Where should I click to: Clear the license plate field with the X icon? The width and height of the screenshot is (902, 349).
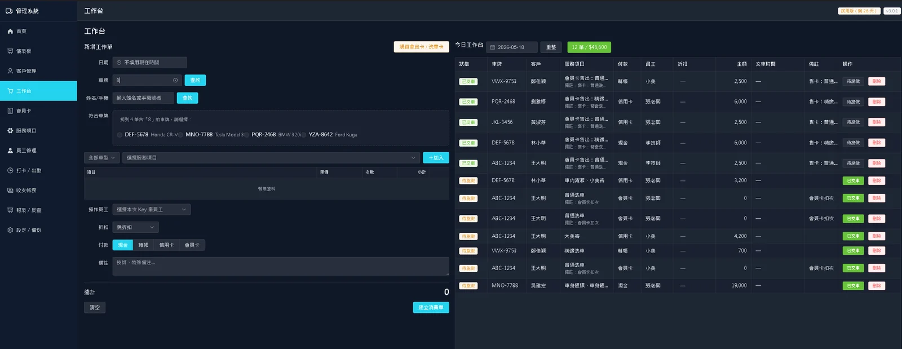175,81
